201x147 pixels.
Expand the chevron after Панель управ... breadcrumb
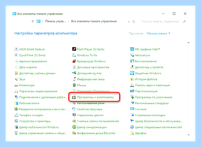pos(68,21)
